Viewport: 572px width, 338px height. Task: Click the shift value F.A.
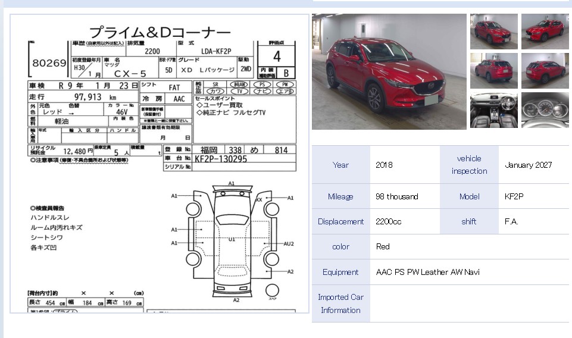coord(511,222)
